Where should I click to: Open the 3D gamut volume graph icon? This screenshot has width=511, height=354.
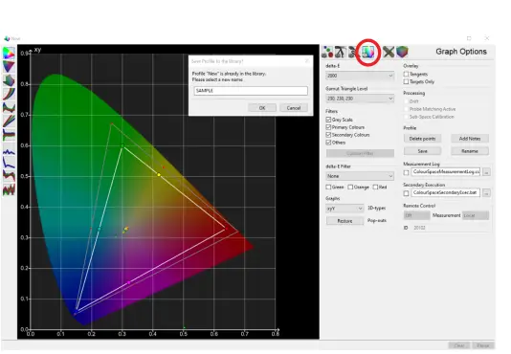[9, 79]
